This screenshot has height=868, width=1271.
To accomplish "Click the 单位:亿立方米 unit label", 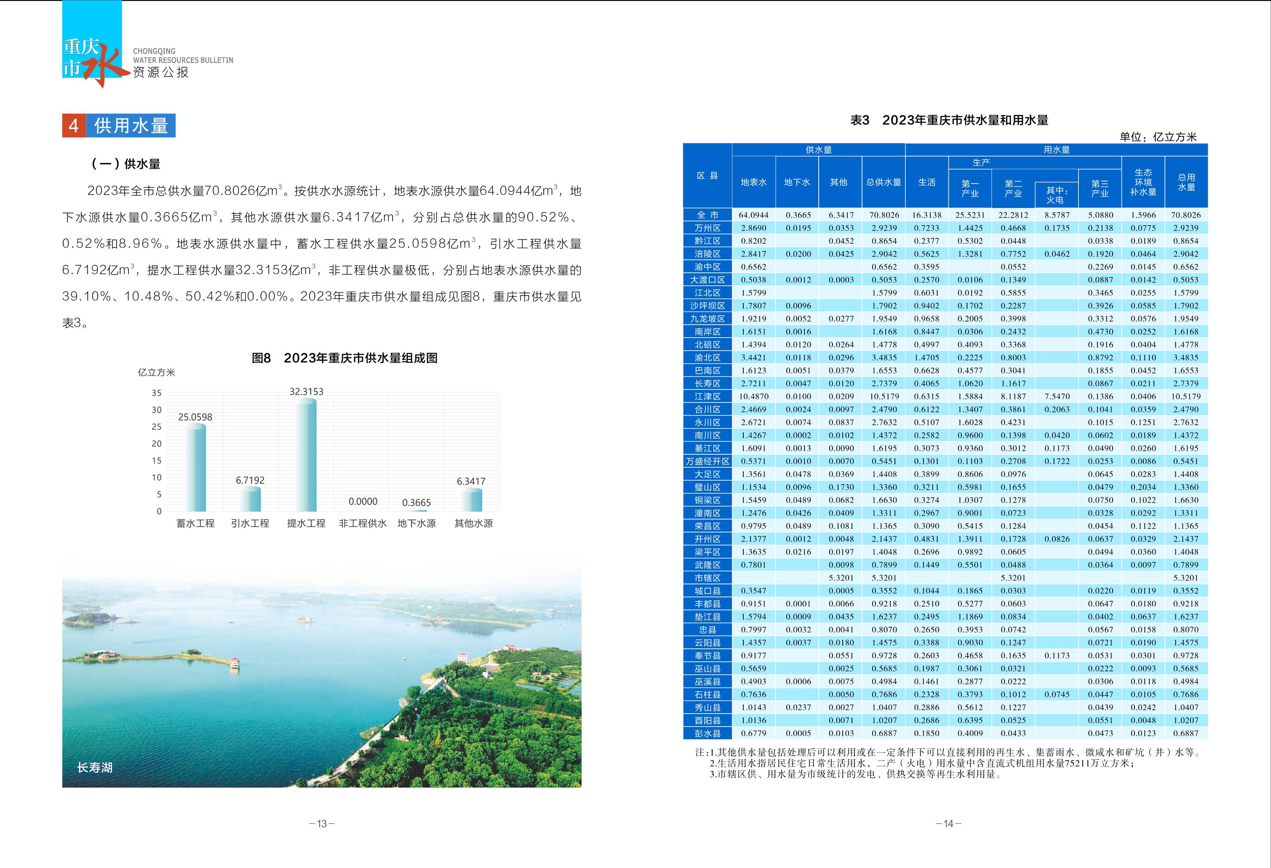I will pyautogui.click(x=1158, y=137).
